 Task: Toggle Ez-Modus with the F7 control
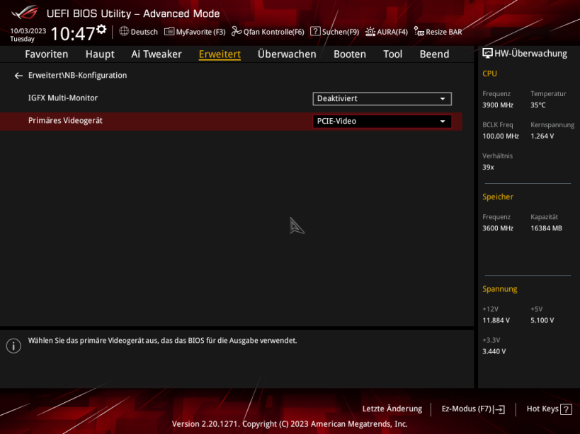(472, 409)
